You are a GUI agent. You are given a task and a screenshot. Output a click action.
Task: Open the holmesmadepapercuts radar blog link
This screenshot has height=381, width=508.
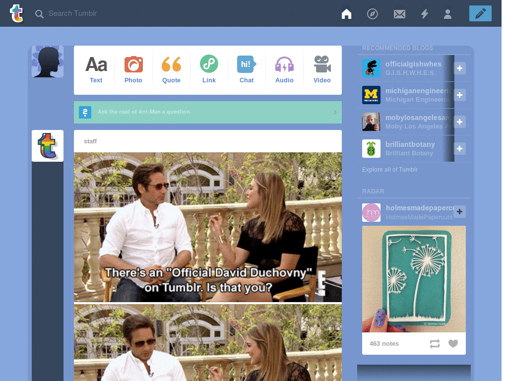[420, 208]
